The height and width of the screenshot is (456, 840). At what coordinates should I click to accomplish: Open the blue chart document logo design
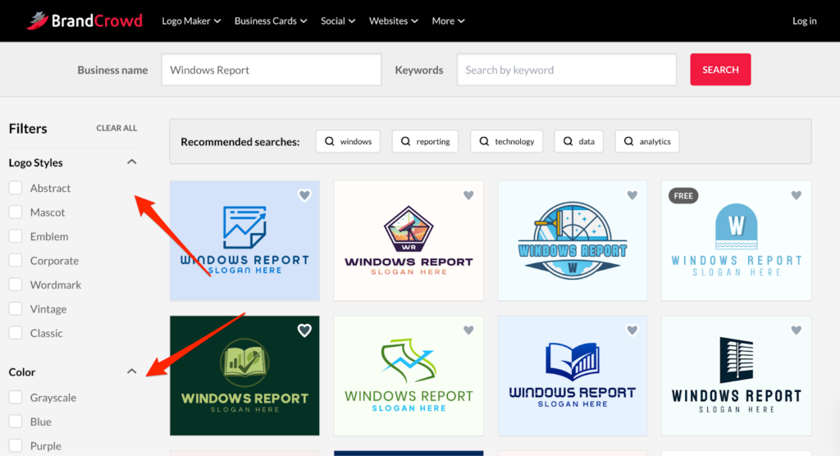244,240
